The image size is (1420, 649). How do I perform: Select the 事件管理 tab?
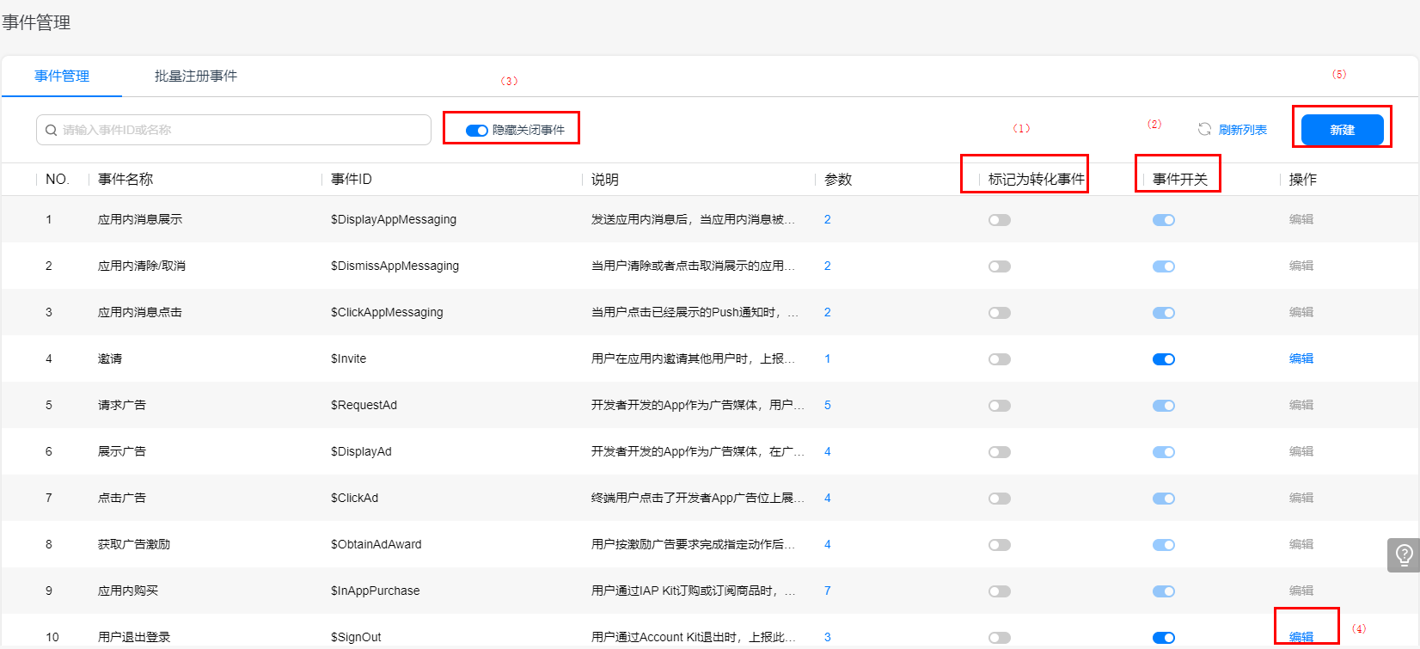pos(62,77)
